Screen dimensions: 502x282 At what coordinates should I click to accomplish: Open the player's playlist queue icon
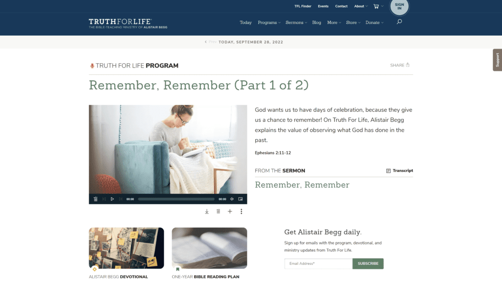[x=96, y=199]
